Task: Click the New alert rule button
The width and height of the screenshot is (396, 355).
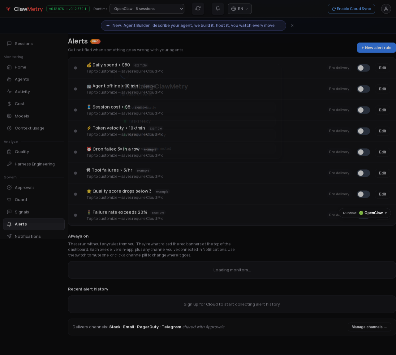Action: (x=376, y=48)
